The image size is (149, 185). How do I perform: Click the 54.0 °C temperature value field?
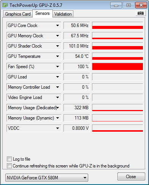pyautogui.click(x=77, y=56)
